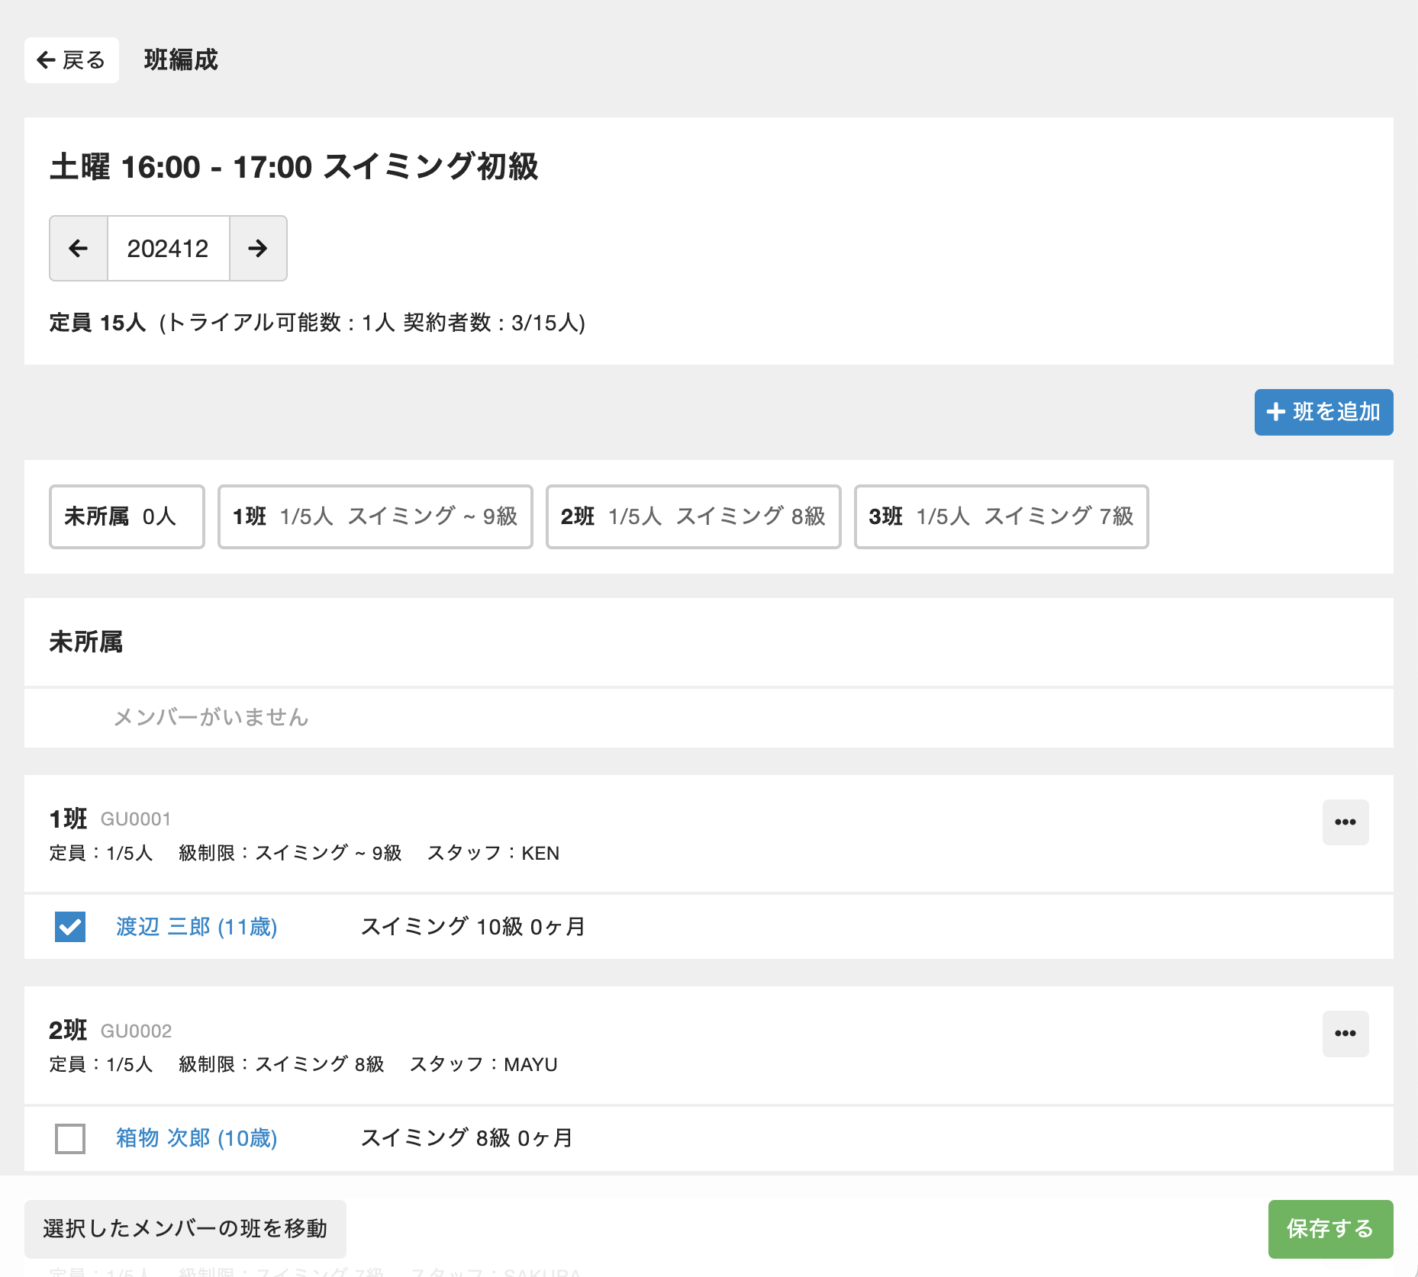The height and width of the screenshot is (1277, 1418).
Task: Open 渡辺 三郎 (11歳) member link
Action: [x=196, y=927]
